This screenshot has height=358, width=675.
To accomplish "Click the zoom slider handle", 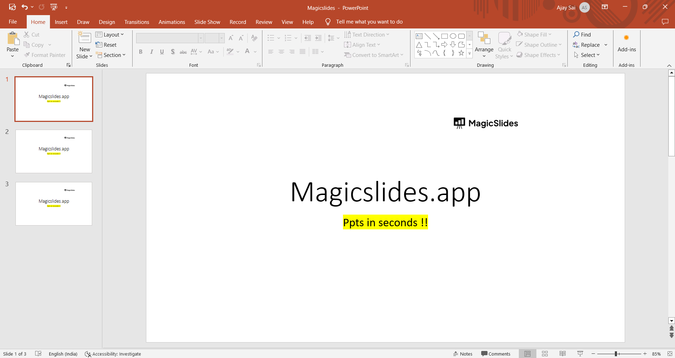I will pos(616,354).
